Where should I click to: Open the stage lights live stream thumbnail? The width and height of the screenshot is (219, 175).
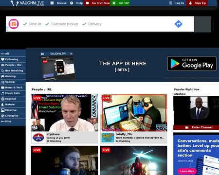coord(134,160)
